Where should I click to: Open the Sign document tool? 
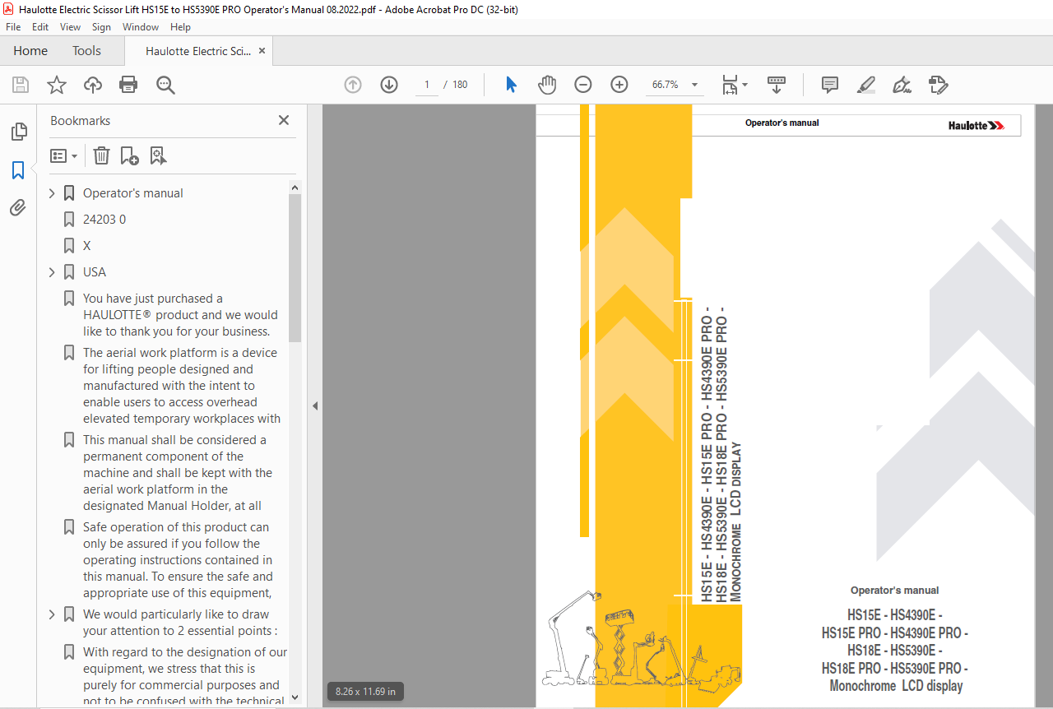pyautogui.click(x=902, y=85)
